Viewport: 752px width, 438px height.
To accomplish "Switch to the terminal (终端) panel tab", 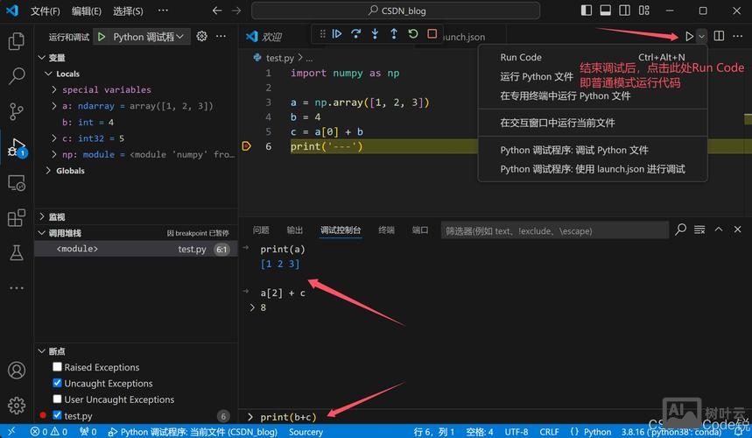I will [x=386, y=230].
